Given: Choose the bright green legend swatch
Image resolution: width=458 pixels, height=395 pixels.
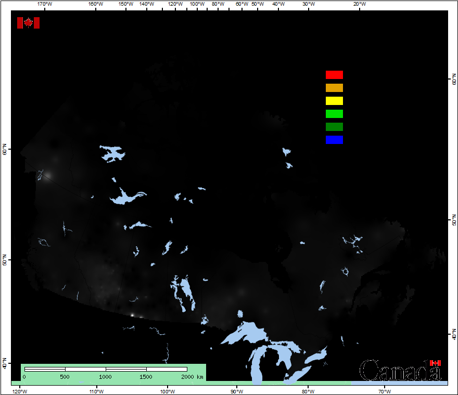Looking at the screenshot, I should (x=334, y=114).
